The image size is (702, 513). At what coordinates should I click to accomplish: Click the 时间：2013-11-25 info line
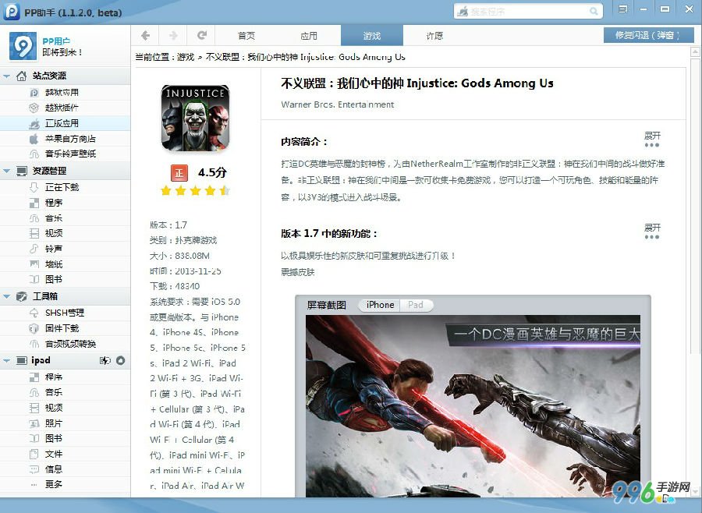(x=186, y=271)
